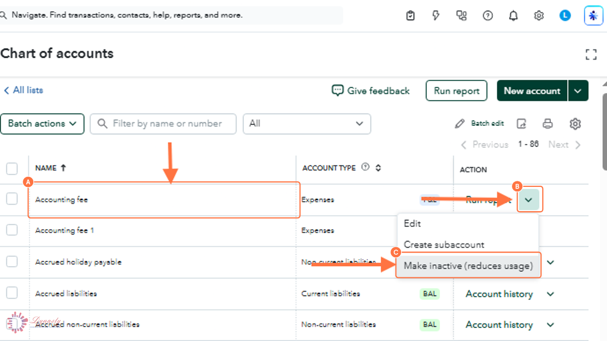
Task: Sort by Name column arrow
Action: pyautogui.click(x=63, y=168)
